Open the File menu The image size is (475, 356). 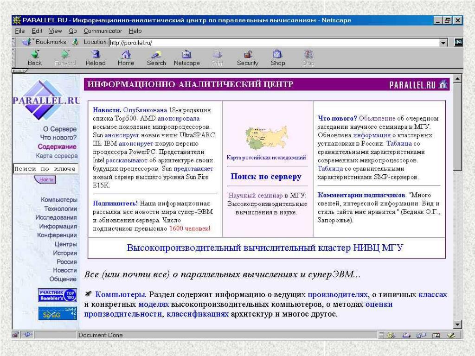coord(19,31)
